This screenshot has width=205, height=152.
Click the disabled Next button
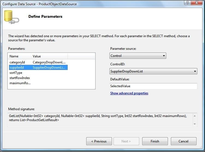point(126,141)
